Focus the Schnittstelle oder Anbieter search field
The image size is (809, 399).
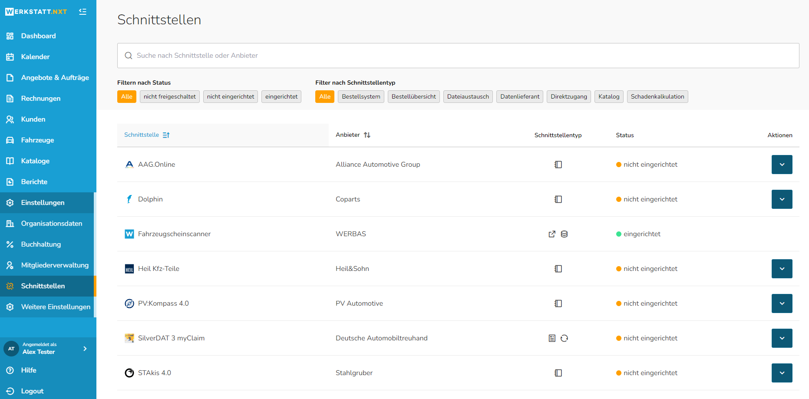pyautogui.click(x=458, y=56)
